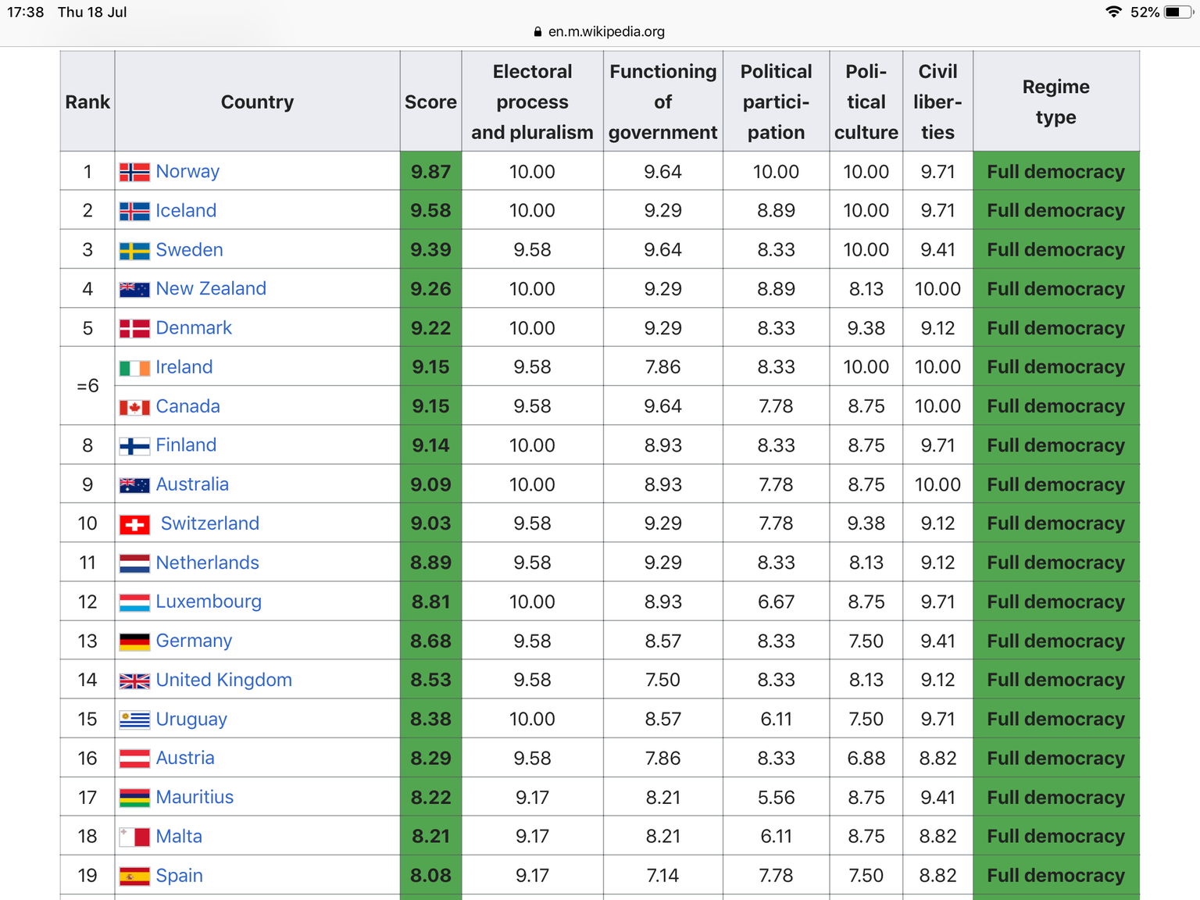This screenshot has height=900, width=1200.
Task: Click Norway's green 9.87 score cell
Action: click(x=430, y=172)
